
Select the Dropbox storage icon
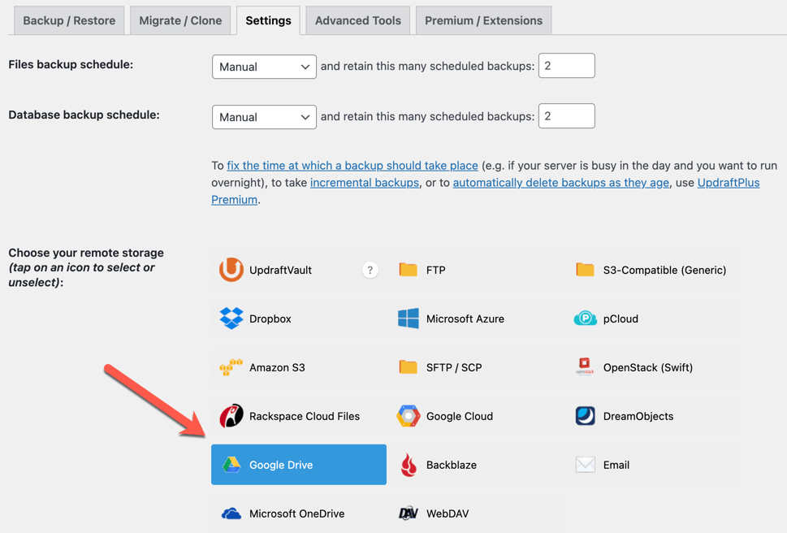click(231, 318)
